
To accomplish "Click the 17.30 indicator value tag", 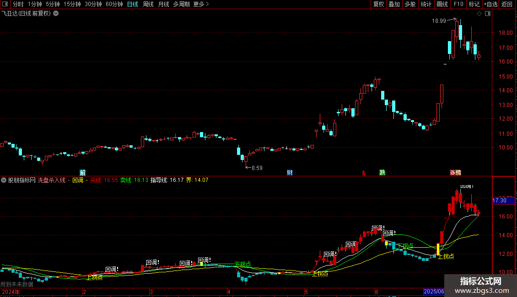I will pyautogui.click(x=503, y=201).
